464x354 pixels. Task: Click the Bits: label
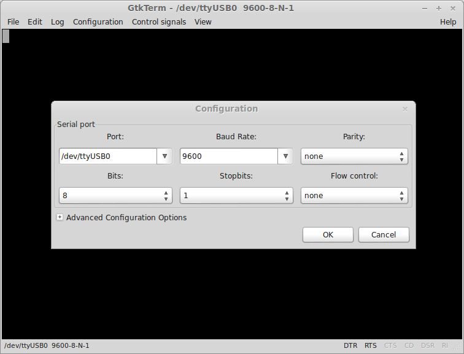(115, 176)
